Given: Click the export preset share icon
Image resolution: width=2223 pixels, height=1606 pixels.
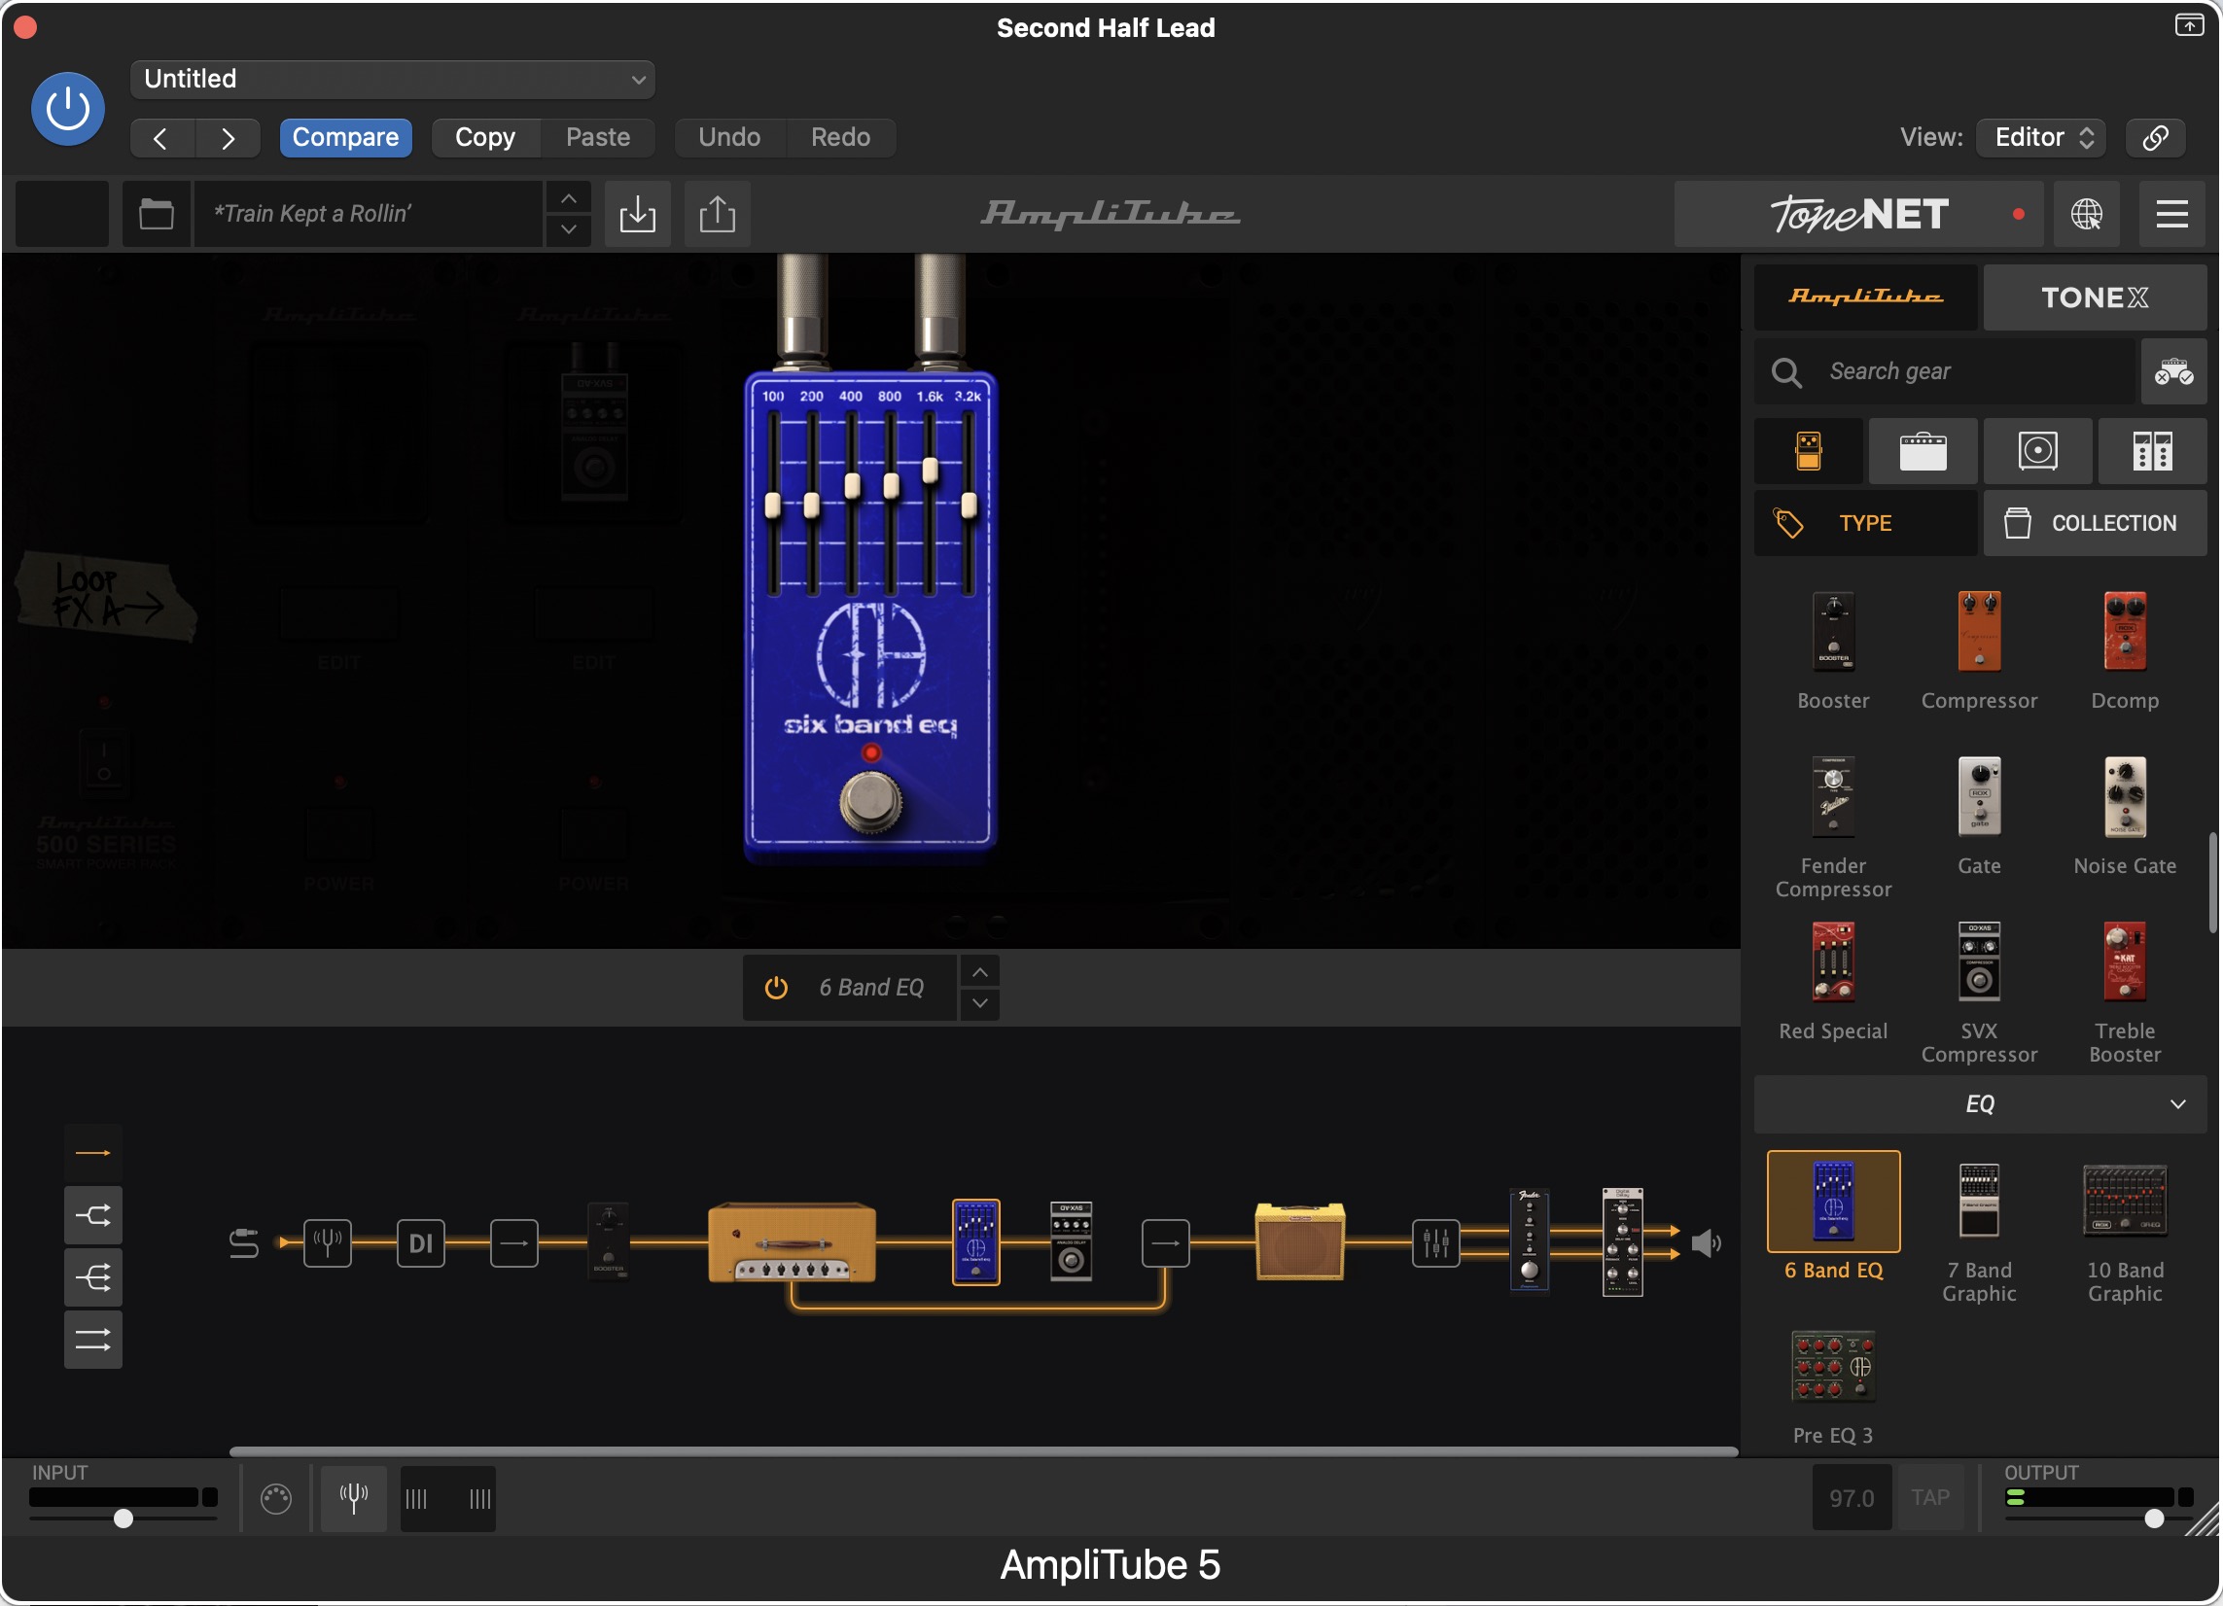Looking at the screenshot, I should 717,214.
